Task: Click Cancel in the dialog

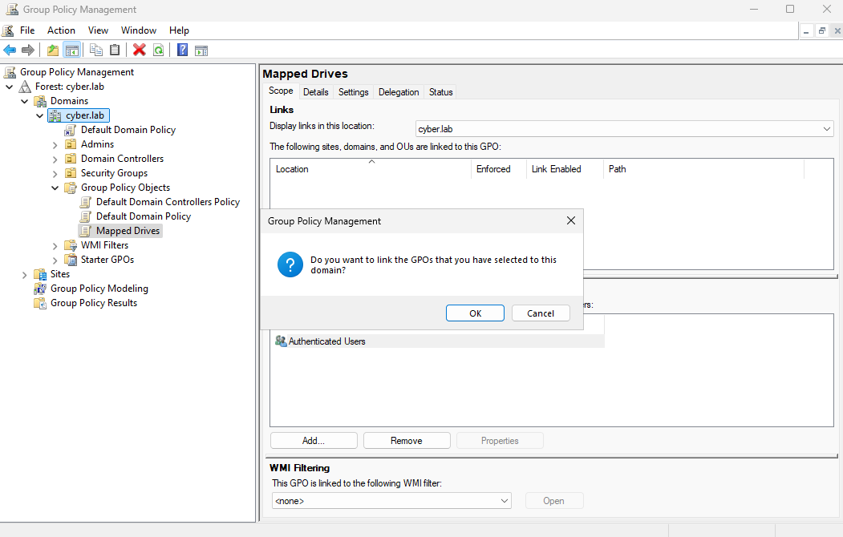Action: (541, 313)
